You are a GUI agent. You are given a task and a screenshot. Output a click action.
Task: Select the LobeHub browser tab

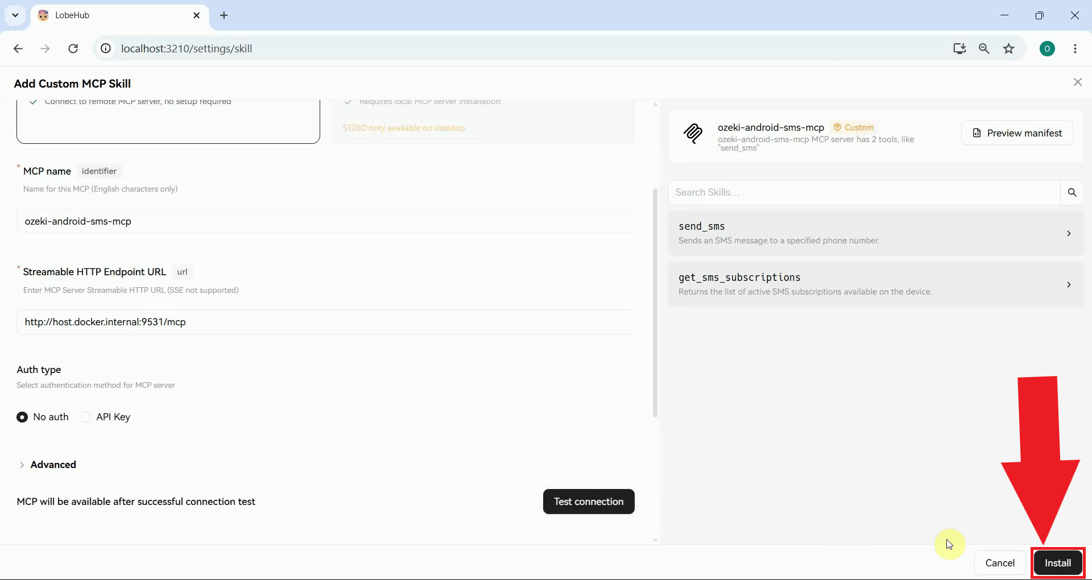(120, 15)
